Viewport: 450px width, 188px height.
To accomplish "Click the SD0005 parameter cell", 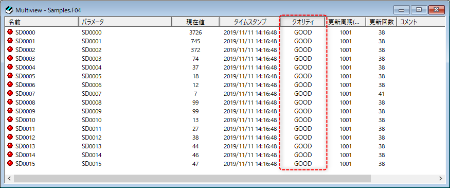I will pyautogui.click(x=92, y=76).
